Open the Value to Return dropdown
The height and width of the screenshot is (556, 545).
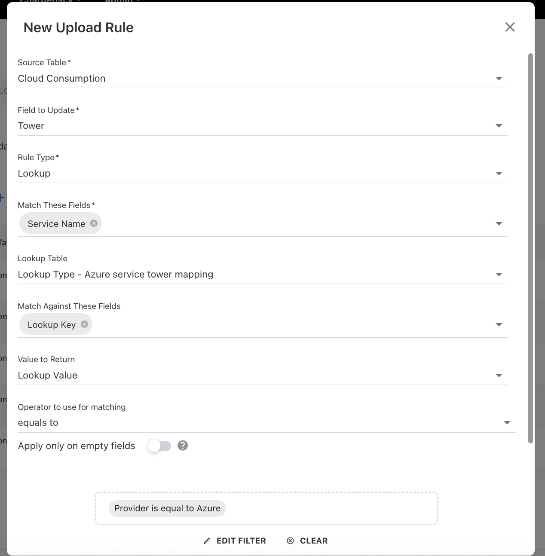coord(499,376)
